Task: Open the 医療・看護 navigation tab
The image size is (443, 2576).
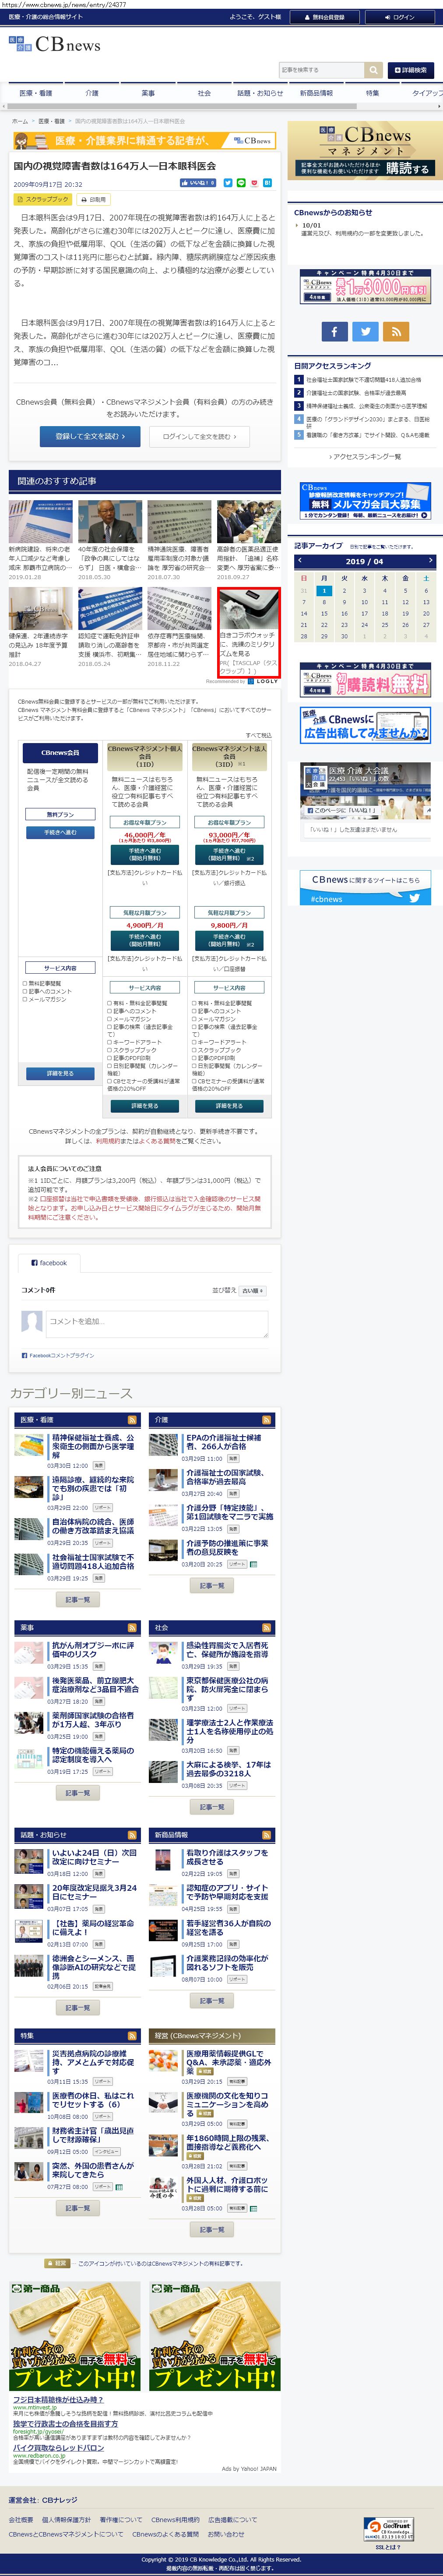Action: click(x=36, y=93)
